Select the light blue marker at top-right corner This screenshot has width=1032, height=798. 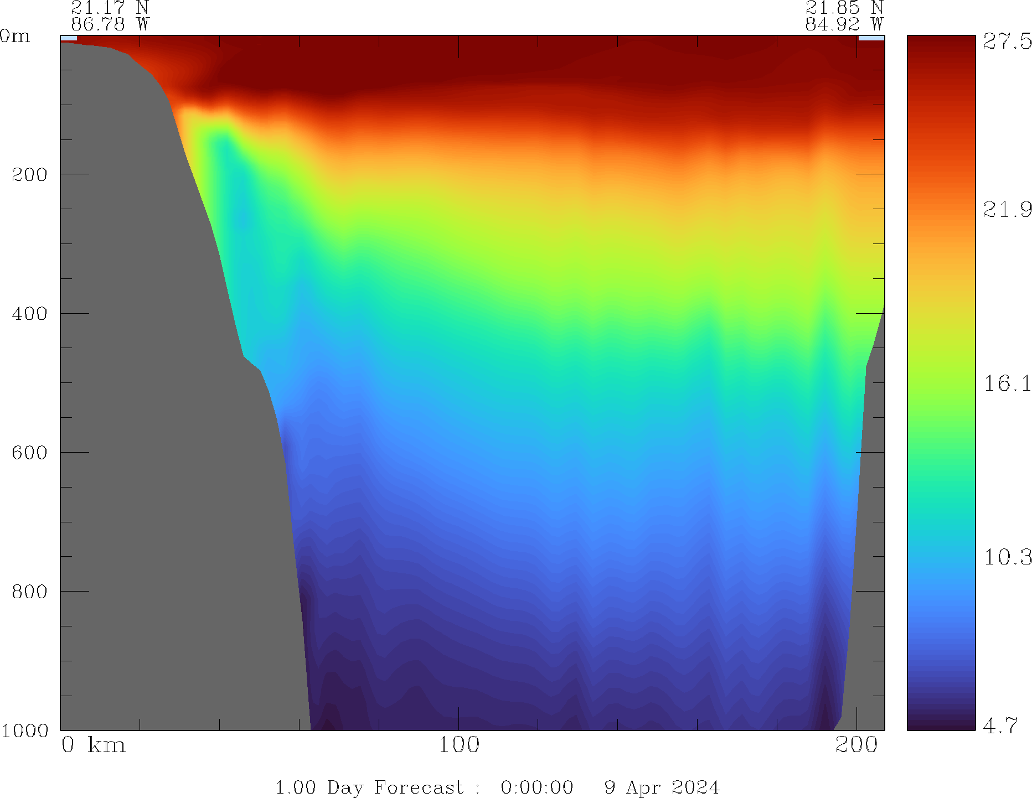871,38
